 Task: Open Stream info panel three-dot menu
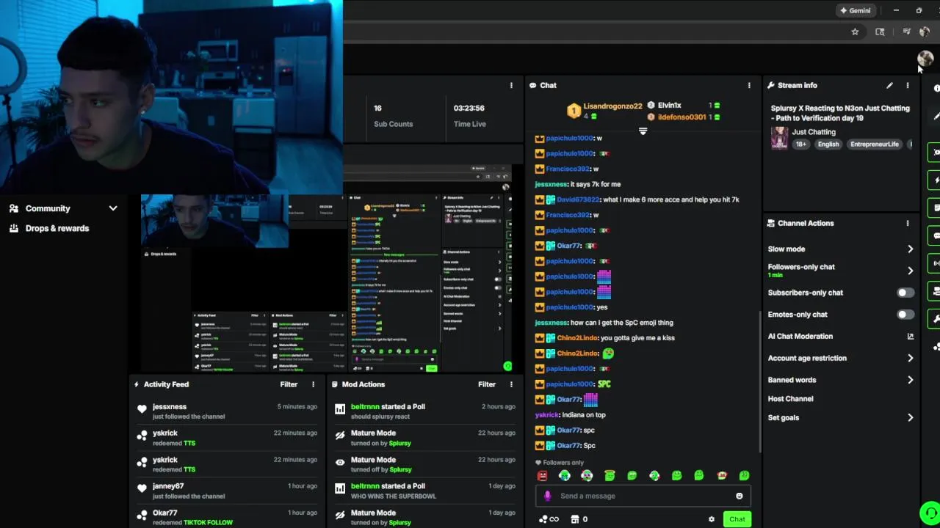[x=907, y=86]
